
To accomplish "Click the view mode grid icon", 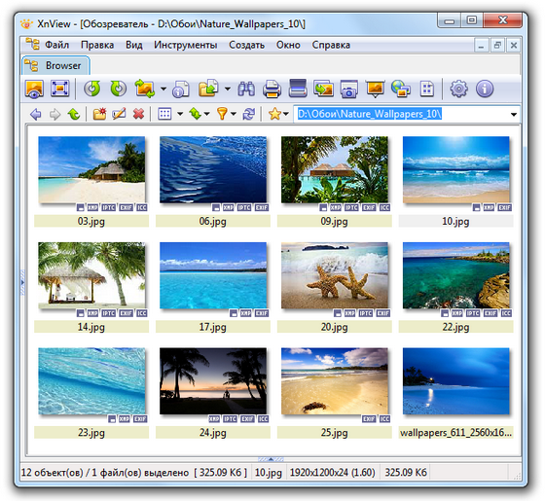I will 164,114.
